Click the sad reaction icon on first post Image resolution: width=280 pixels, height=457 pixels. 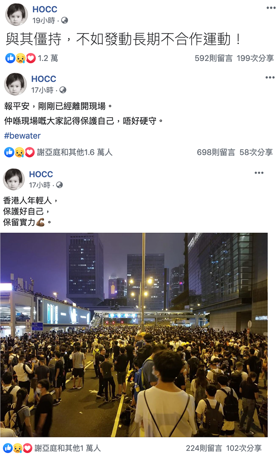[x=21, y=58]
